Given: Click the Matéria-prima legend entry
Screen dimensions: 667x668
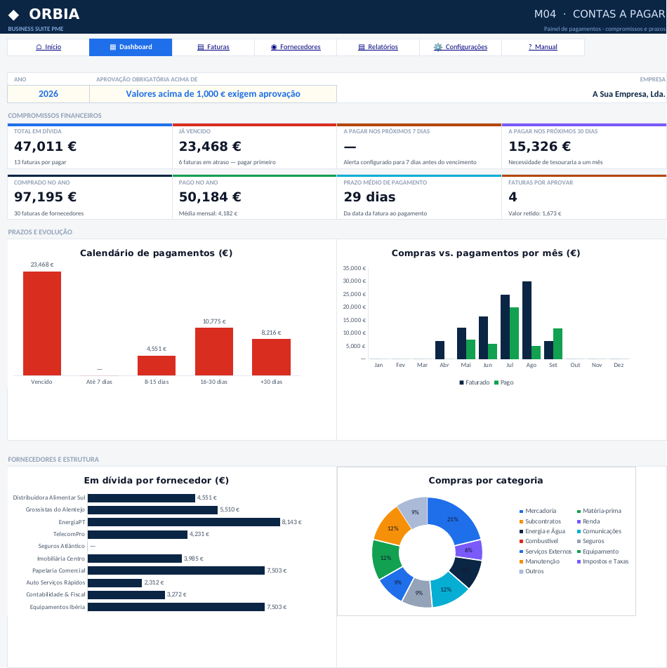Looking at the screenshot, I should (x=599, y=511).
